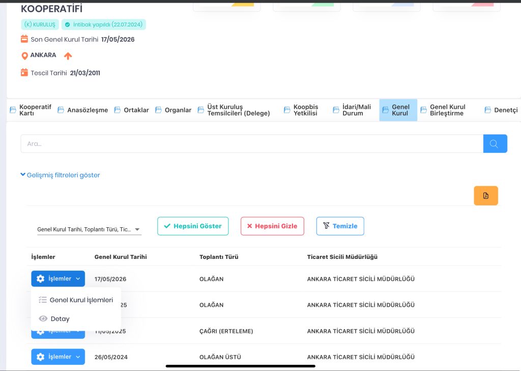Click the Ticaret Sicili Müdürlüğü column header

[x=342, y=257]
